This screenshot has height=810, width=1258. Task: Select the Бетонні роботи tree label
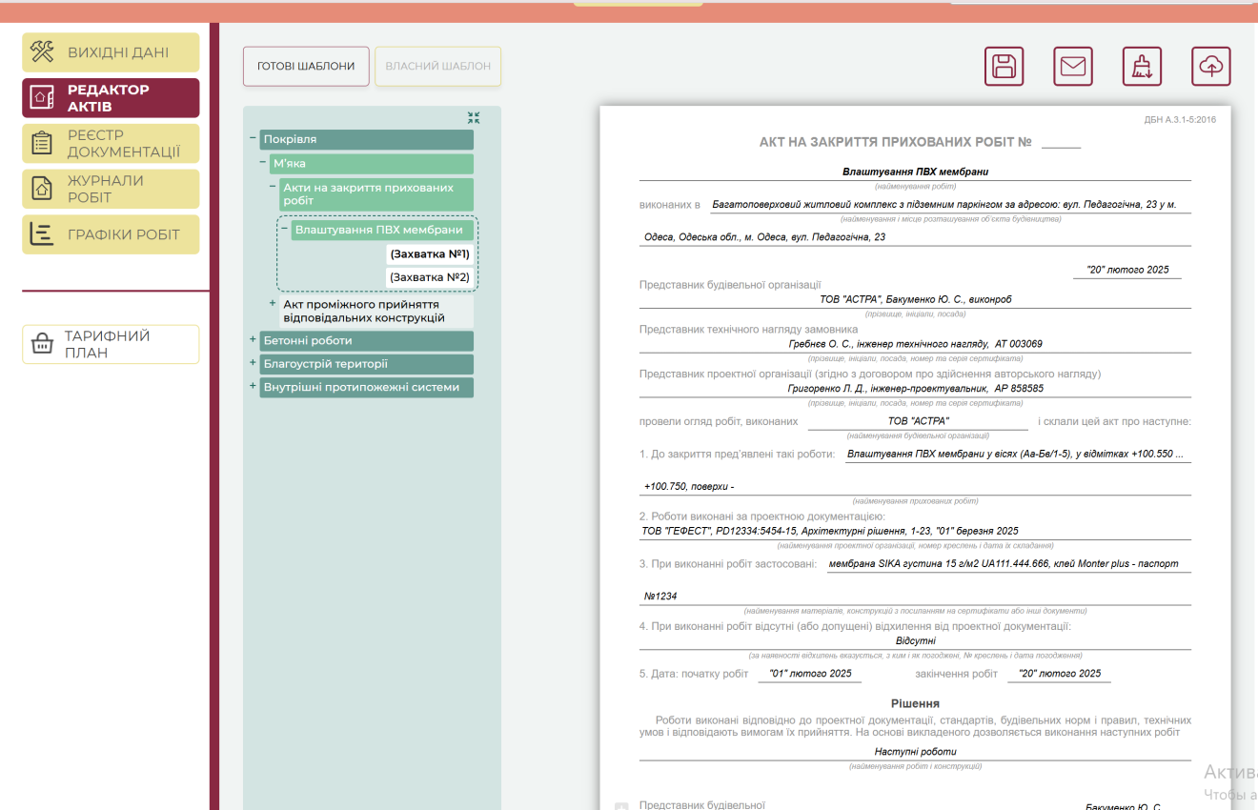click(366, 340)
